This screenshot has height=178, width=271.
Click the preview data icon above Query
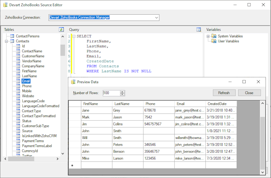(199, 30)
